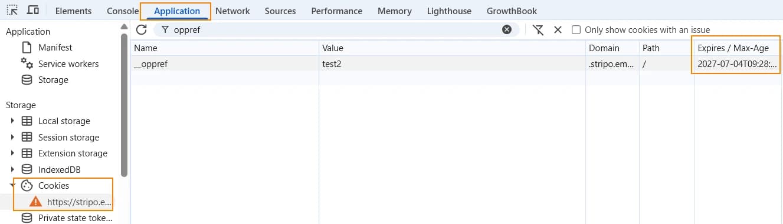Refresh the cookies table

pyautogui.click(x=141, y=29)
